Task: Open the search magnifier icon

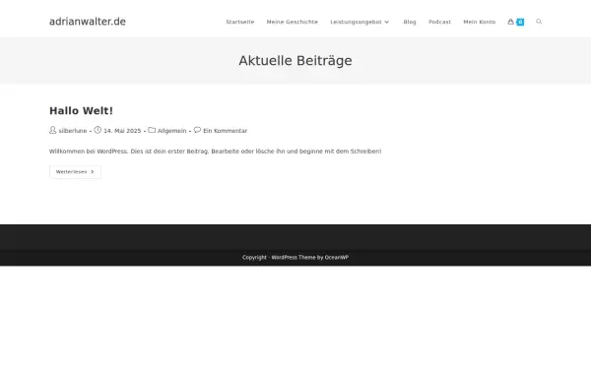Action: [539, 22]
